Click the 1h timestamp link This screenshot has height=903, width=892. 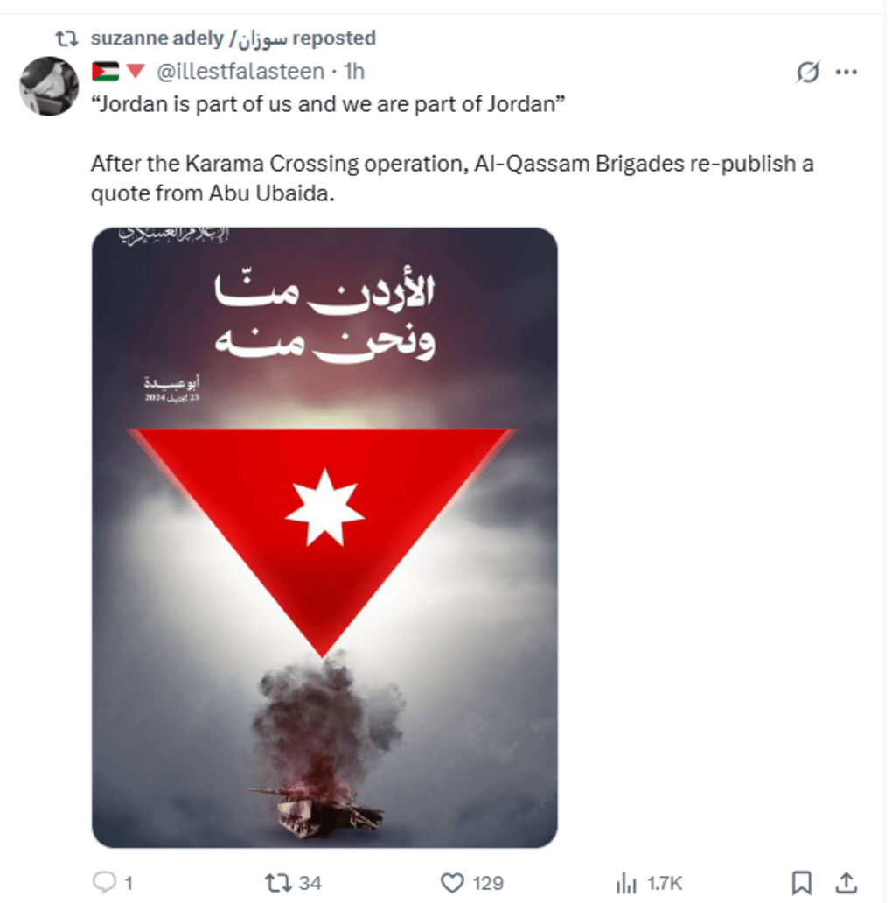[354, 72]
